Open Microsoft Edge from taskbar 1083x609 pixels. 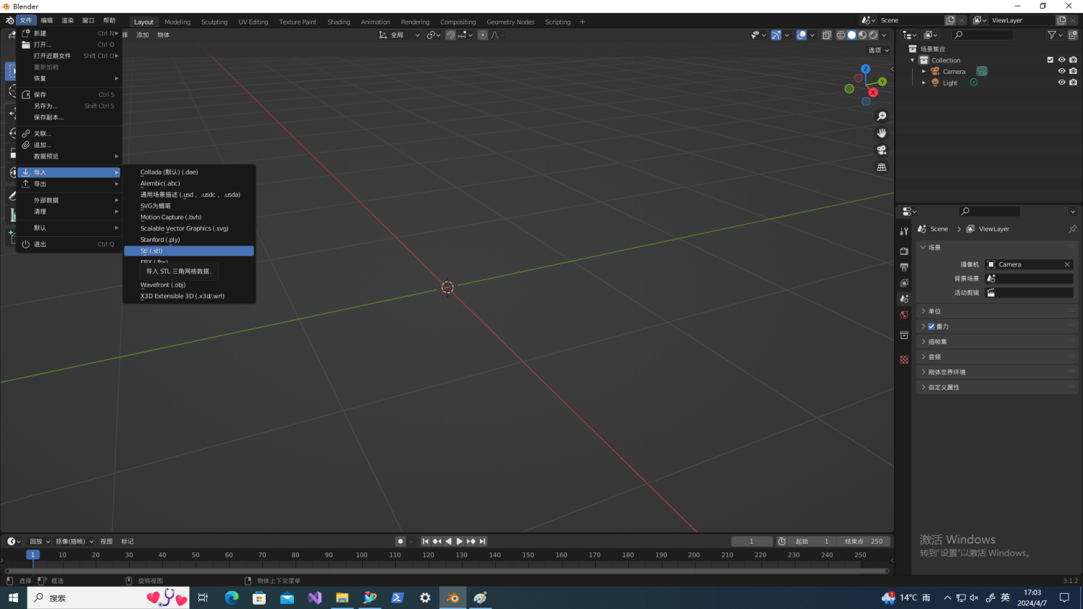click(232, 597)
